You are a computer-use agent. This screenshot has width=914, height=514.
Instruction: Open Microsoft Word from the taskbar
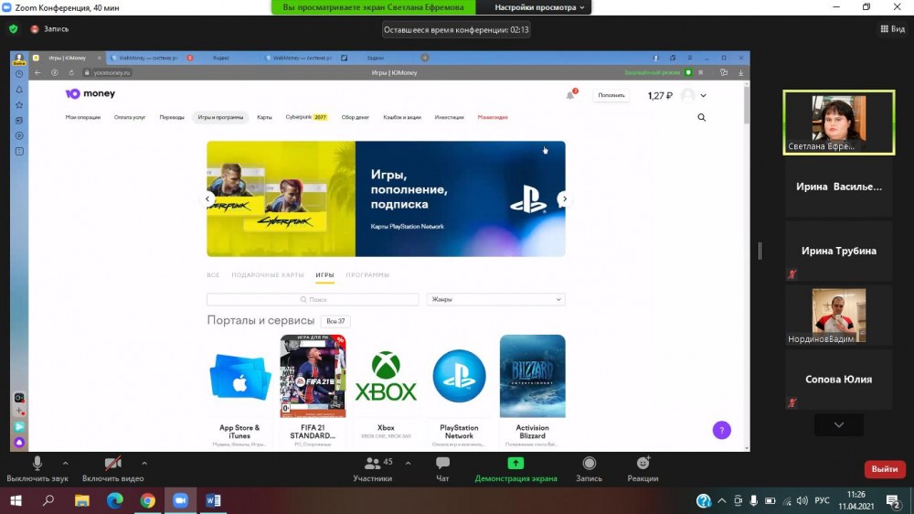[214, 500]
